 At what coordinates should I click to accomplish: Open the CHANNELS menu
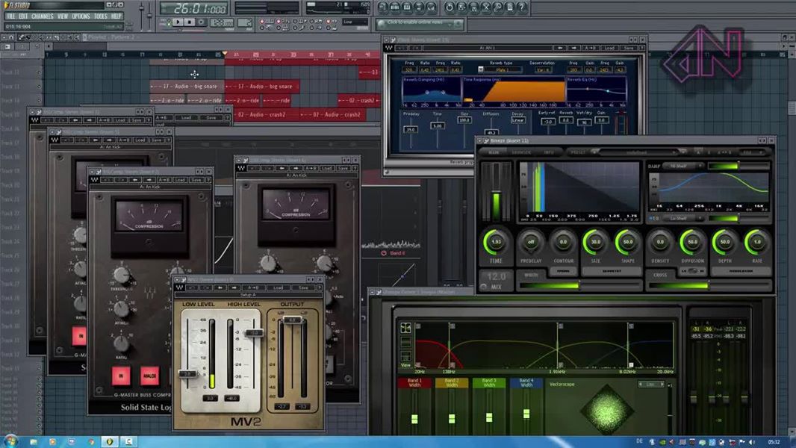point(42,16)
